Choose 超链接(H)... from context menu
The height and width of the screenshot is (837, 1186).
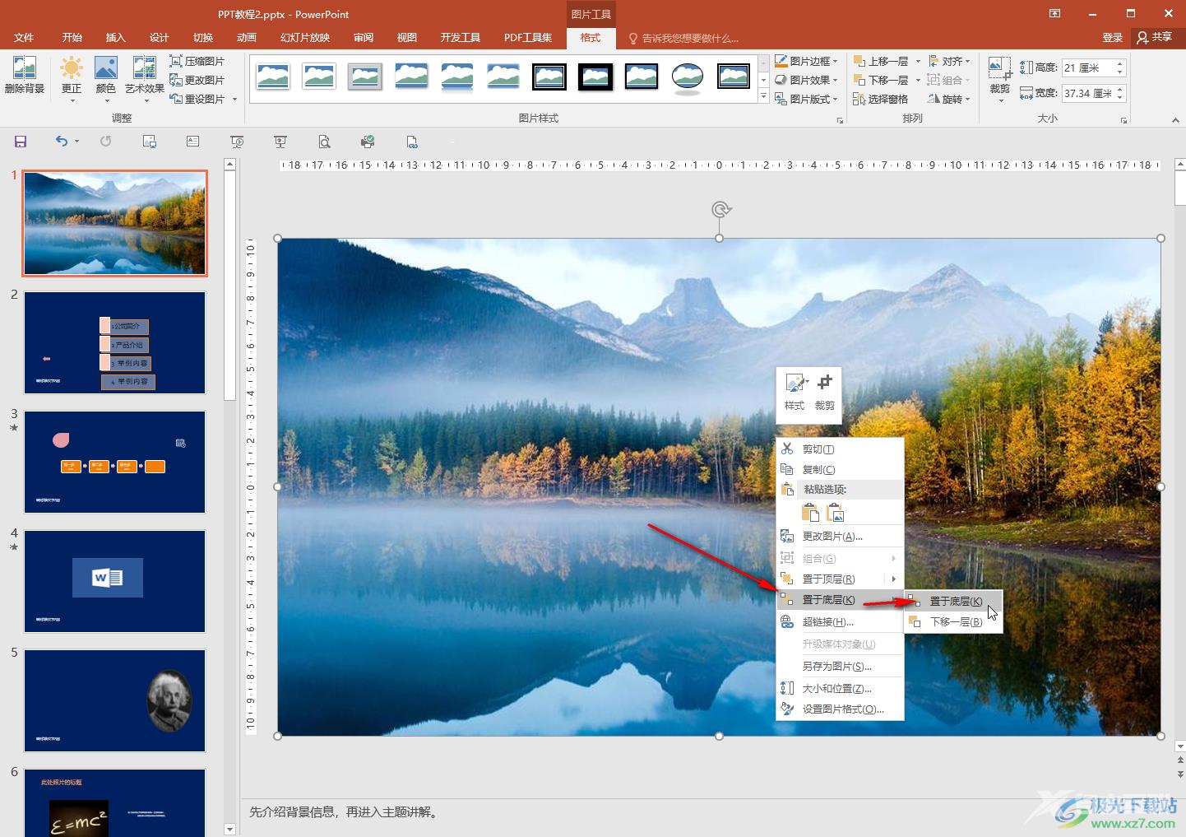tap(840, 621)
